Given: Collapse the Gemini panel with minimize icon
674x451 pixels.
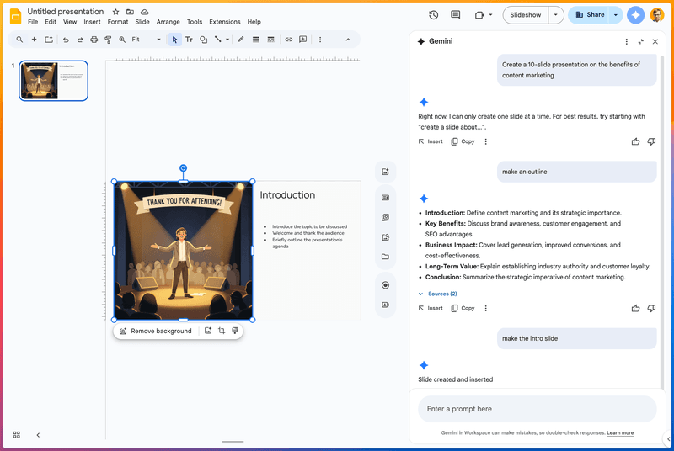Looking at the screenshot, I should coord(641,41).
